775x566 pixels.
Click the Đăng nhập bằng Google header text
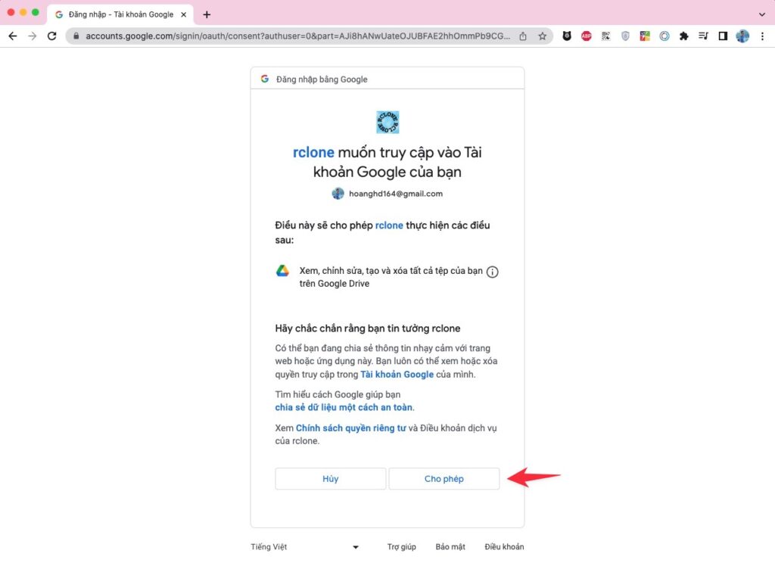322,79
